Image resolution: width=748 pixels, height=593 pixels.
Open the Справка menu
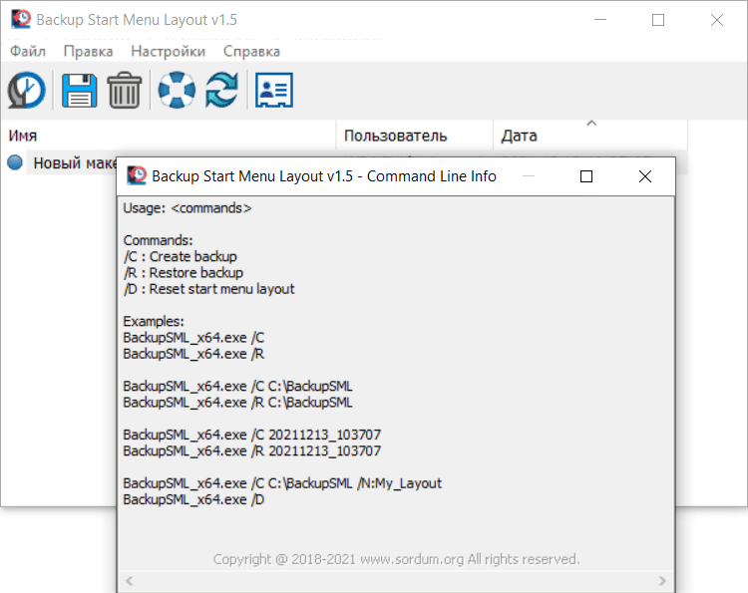pyautogui.click(x=251, y=51)
